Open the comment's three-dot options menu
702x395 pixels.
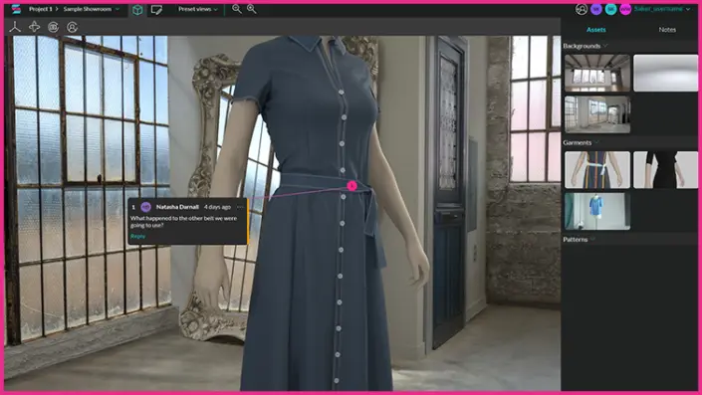240,207
